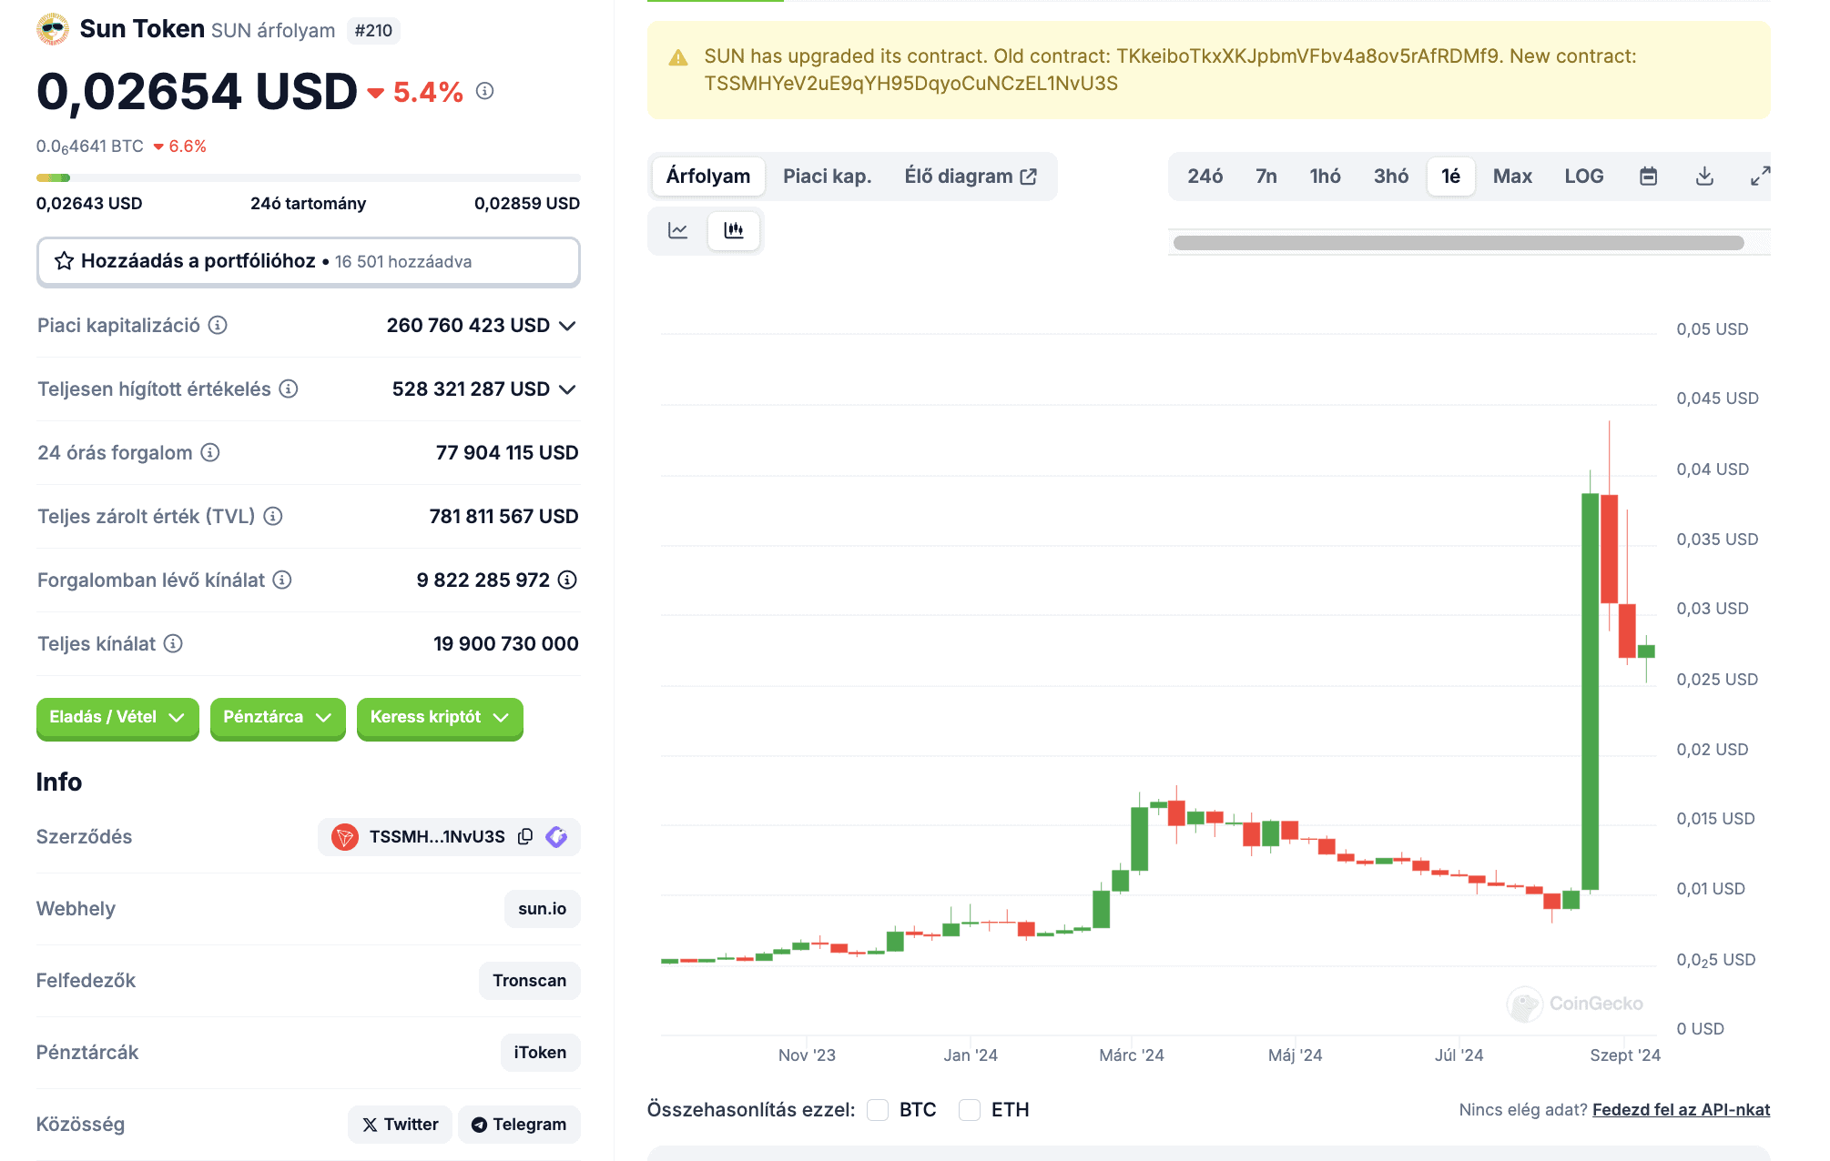Copy the TSSMH...1NvU3S contract address

(x=525, y=837)
